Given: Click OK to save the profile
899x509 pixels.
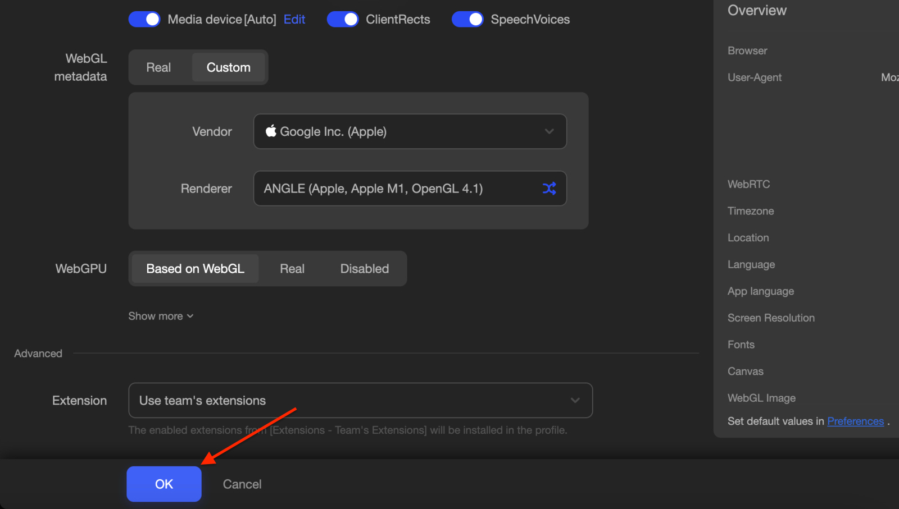Looking at the screenshot, I should pos(164,484).
